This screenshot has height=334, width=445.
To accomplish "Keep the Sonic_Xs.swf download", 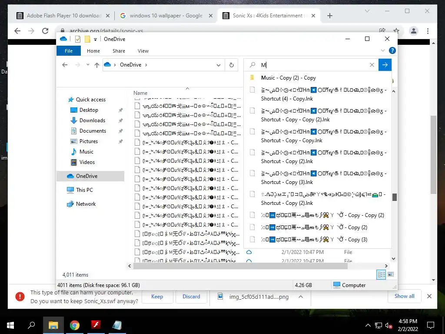I will [157, 297].
